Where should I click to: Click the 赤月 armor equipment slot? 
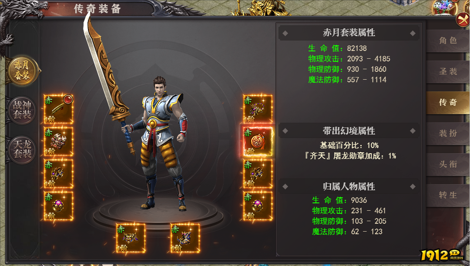58,141
